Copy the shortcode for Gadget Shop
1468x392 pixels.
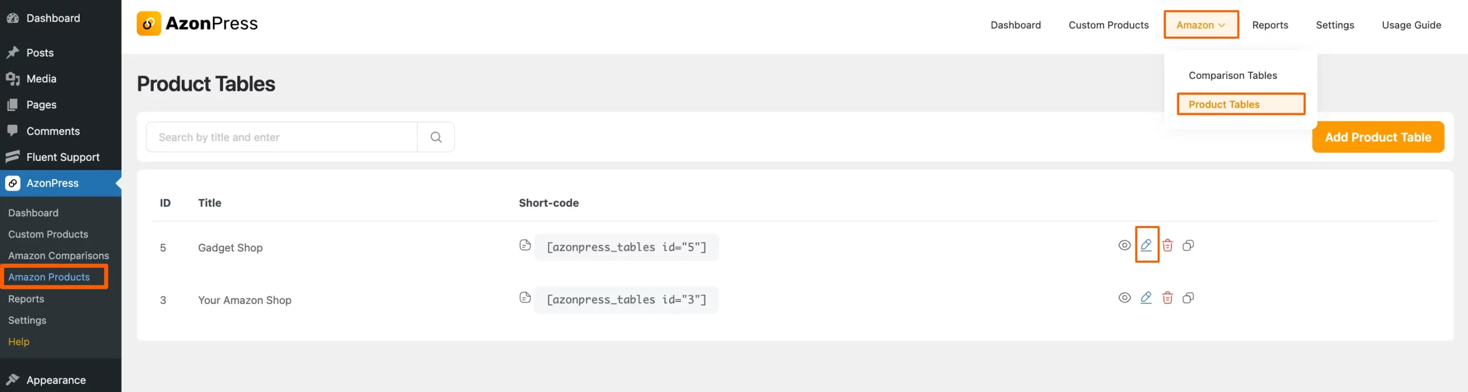(x=525, y=245)
